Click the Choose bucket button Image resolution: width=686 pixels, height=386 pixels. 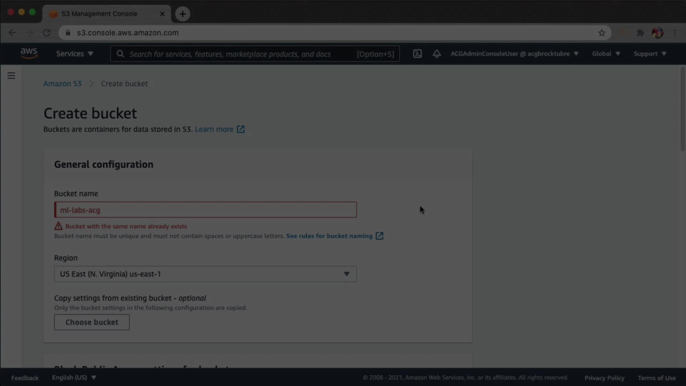pyautogui.click(x=92, y=322)
